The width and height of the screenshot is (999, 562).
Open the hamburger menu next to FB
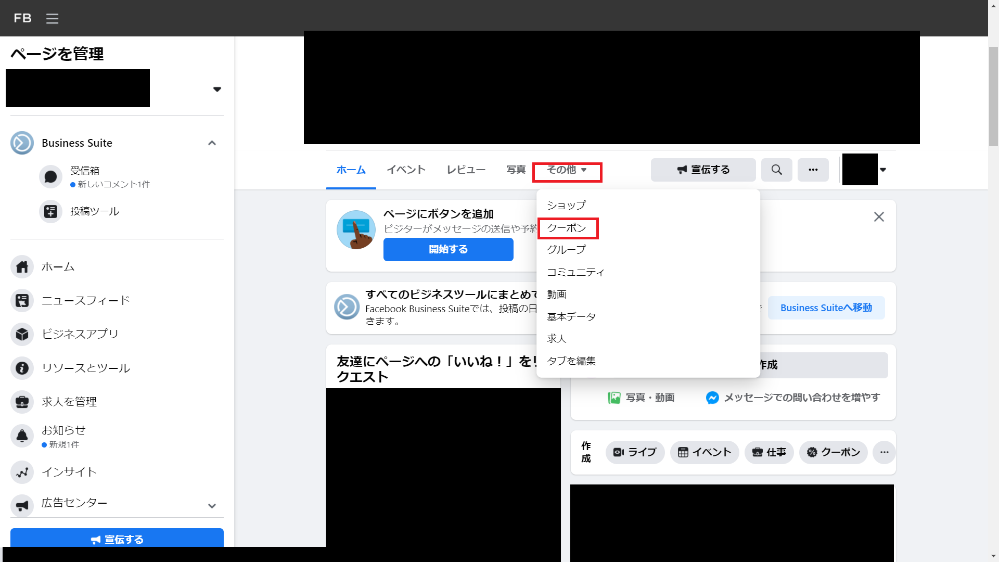pos(52,19)
